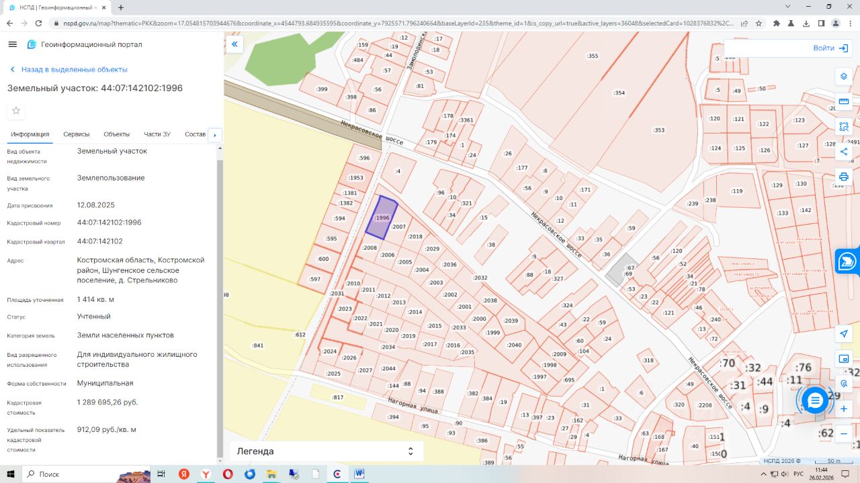The height and width of the screenshot is (483, 860).
Task: Collapse the left info panel
Action: (x=234, y=44)
